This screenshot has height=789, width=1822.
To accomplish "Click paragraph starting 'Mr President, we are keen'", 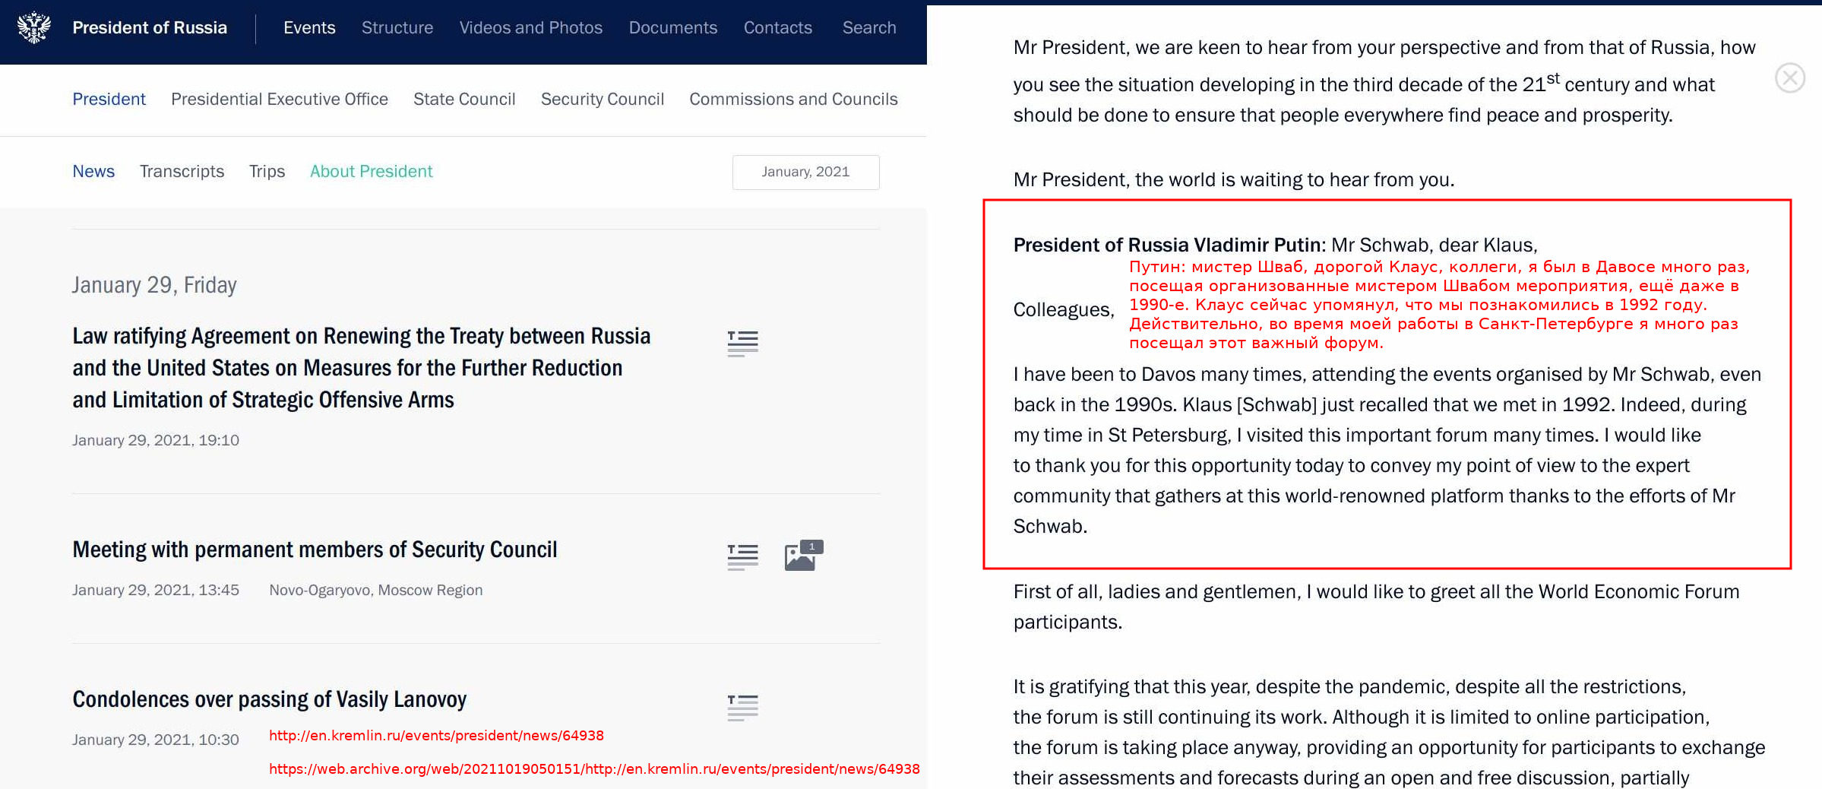I will click(x=1384, y=81).
